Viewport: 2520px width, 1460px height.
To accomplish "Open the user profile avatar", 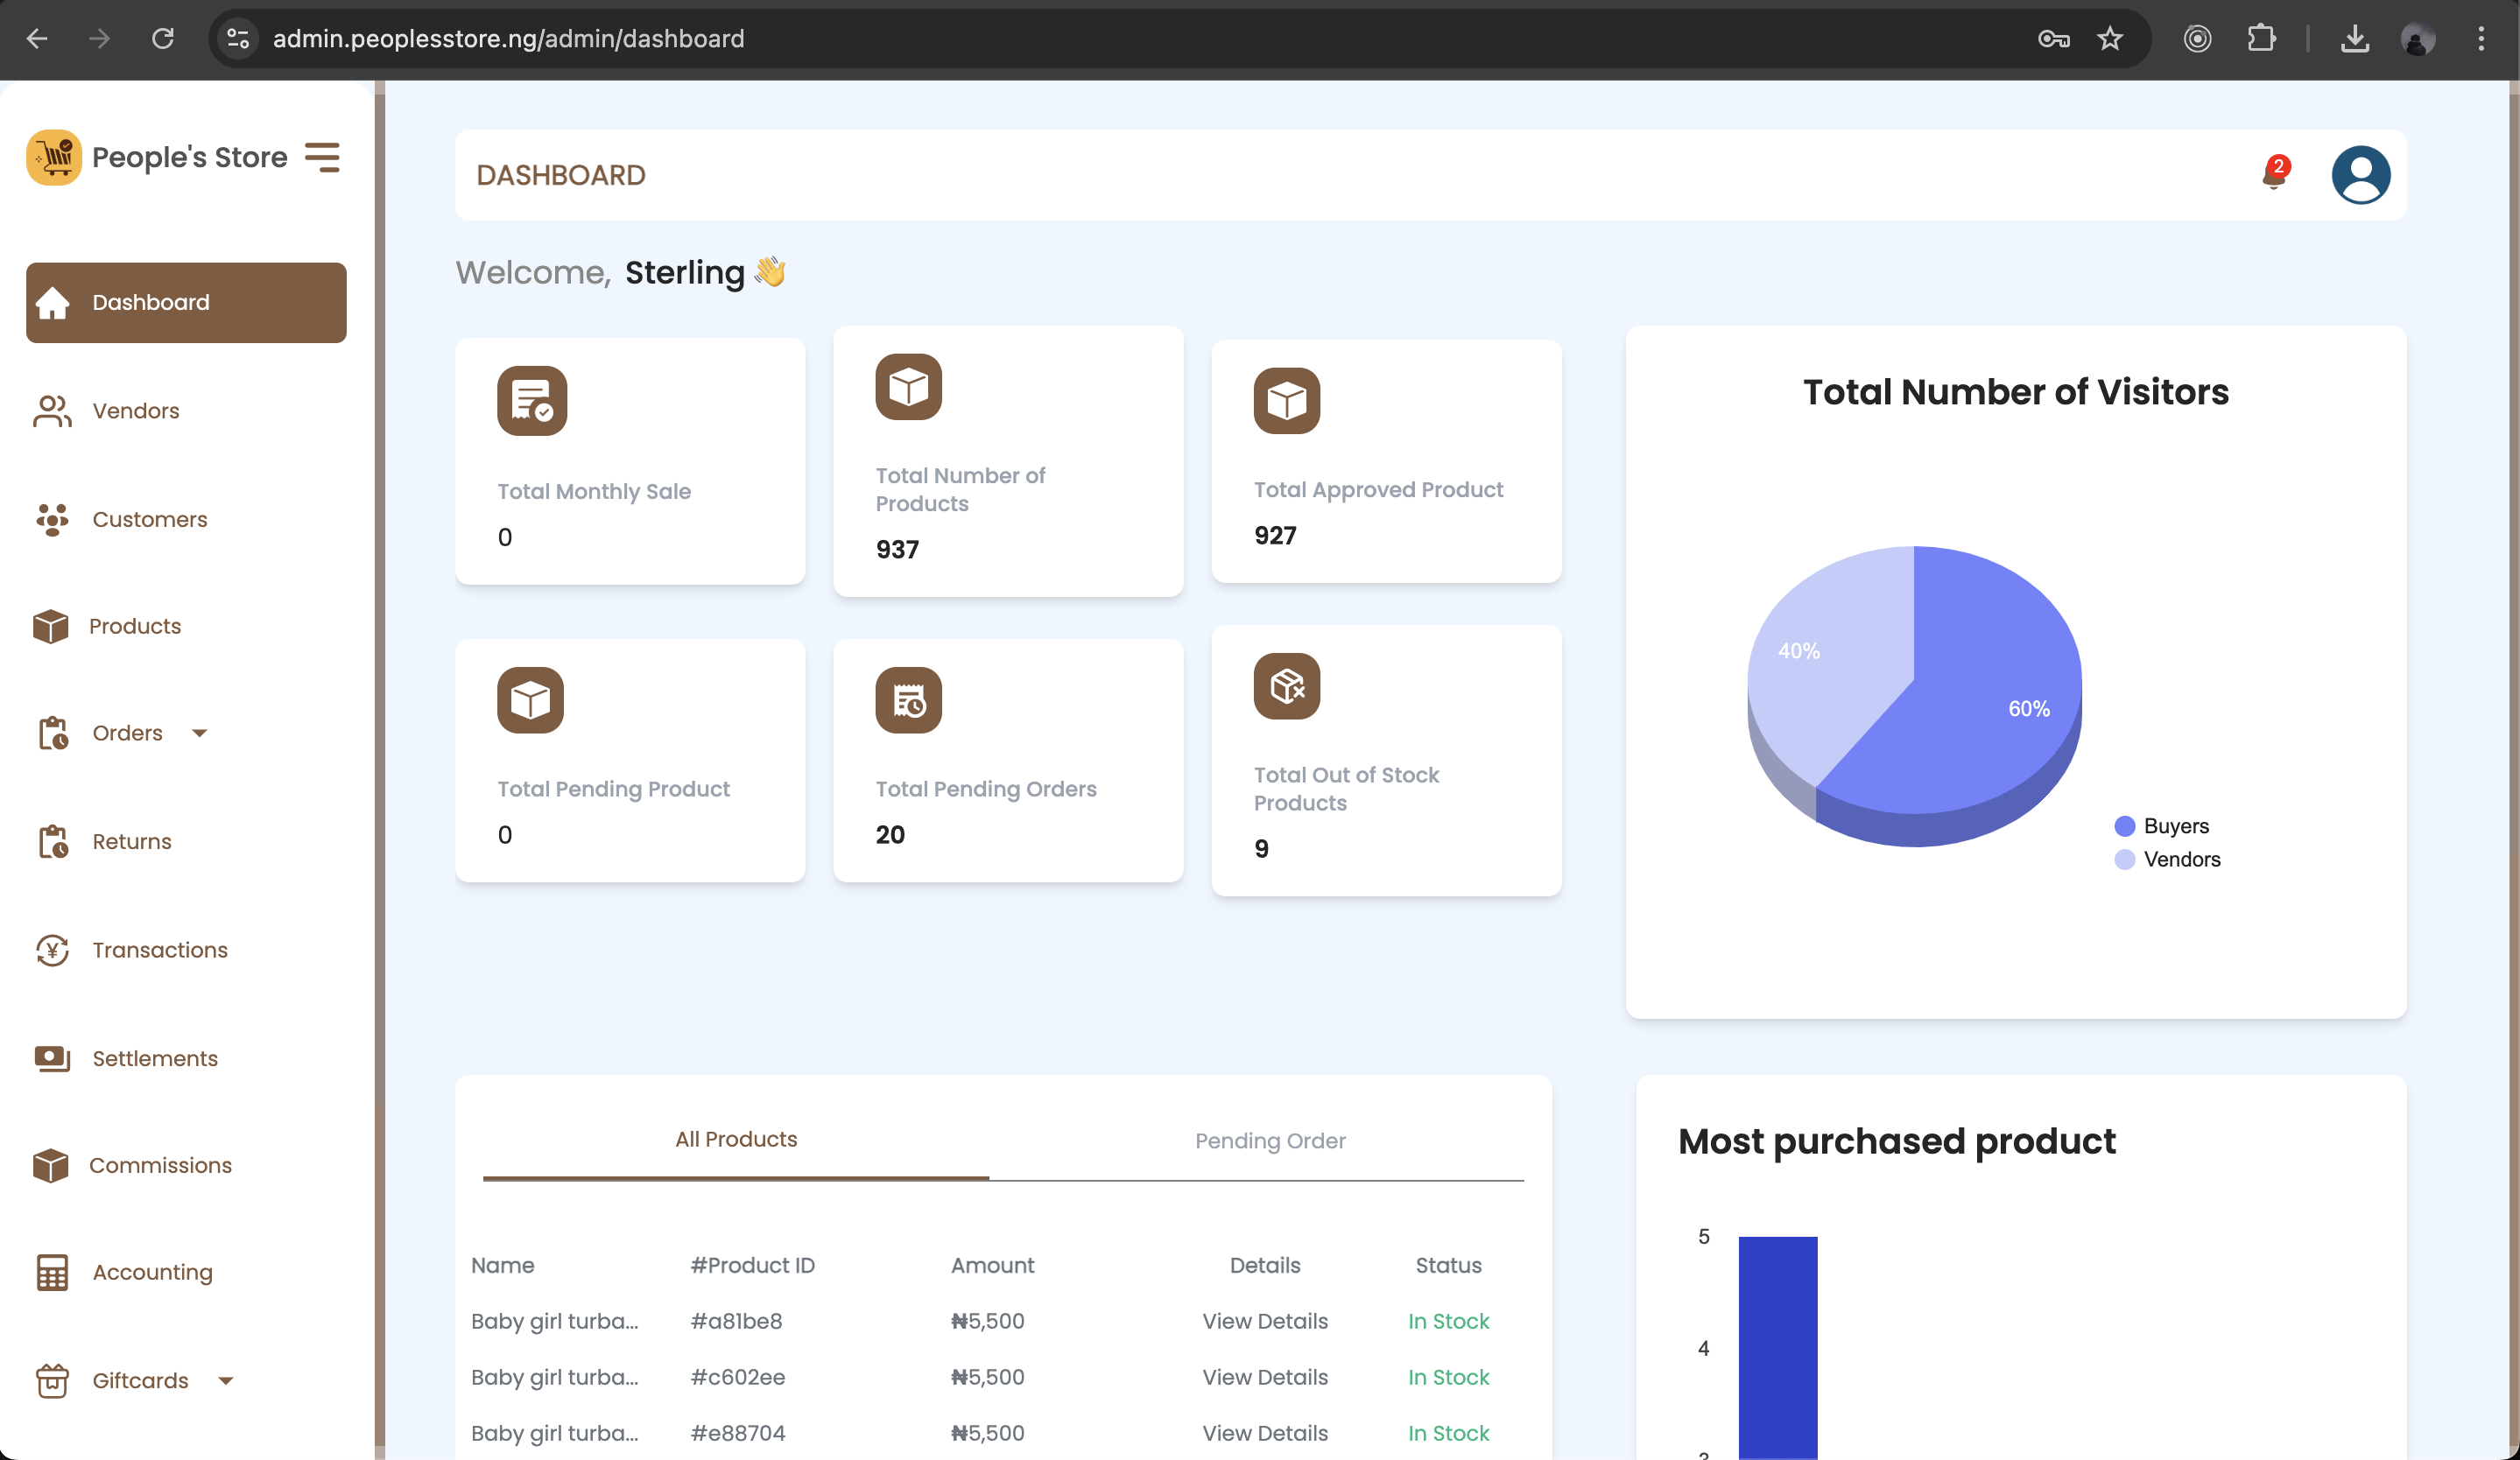I will click(x=2360, y=175).
